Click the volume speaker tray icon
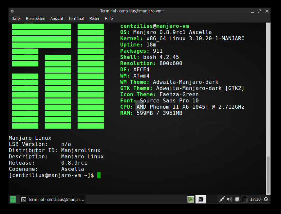 (229, 199)
